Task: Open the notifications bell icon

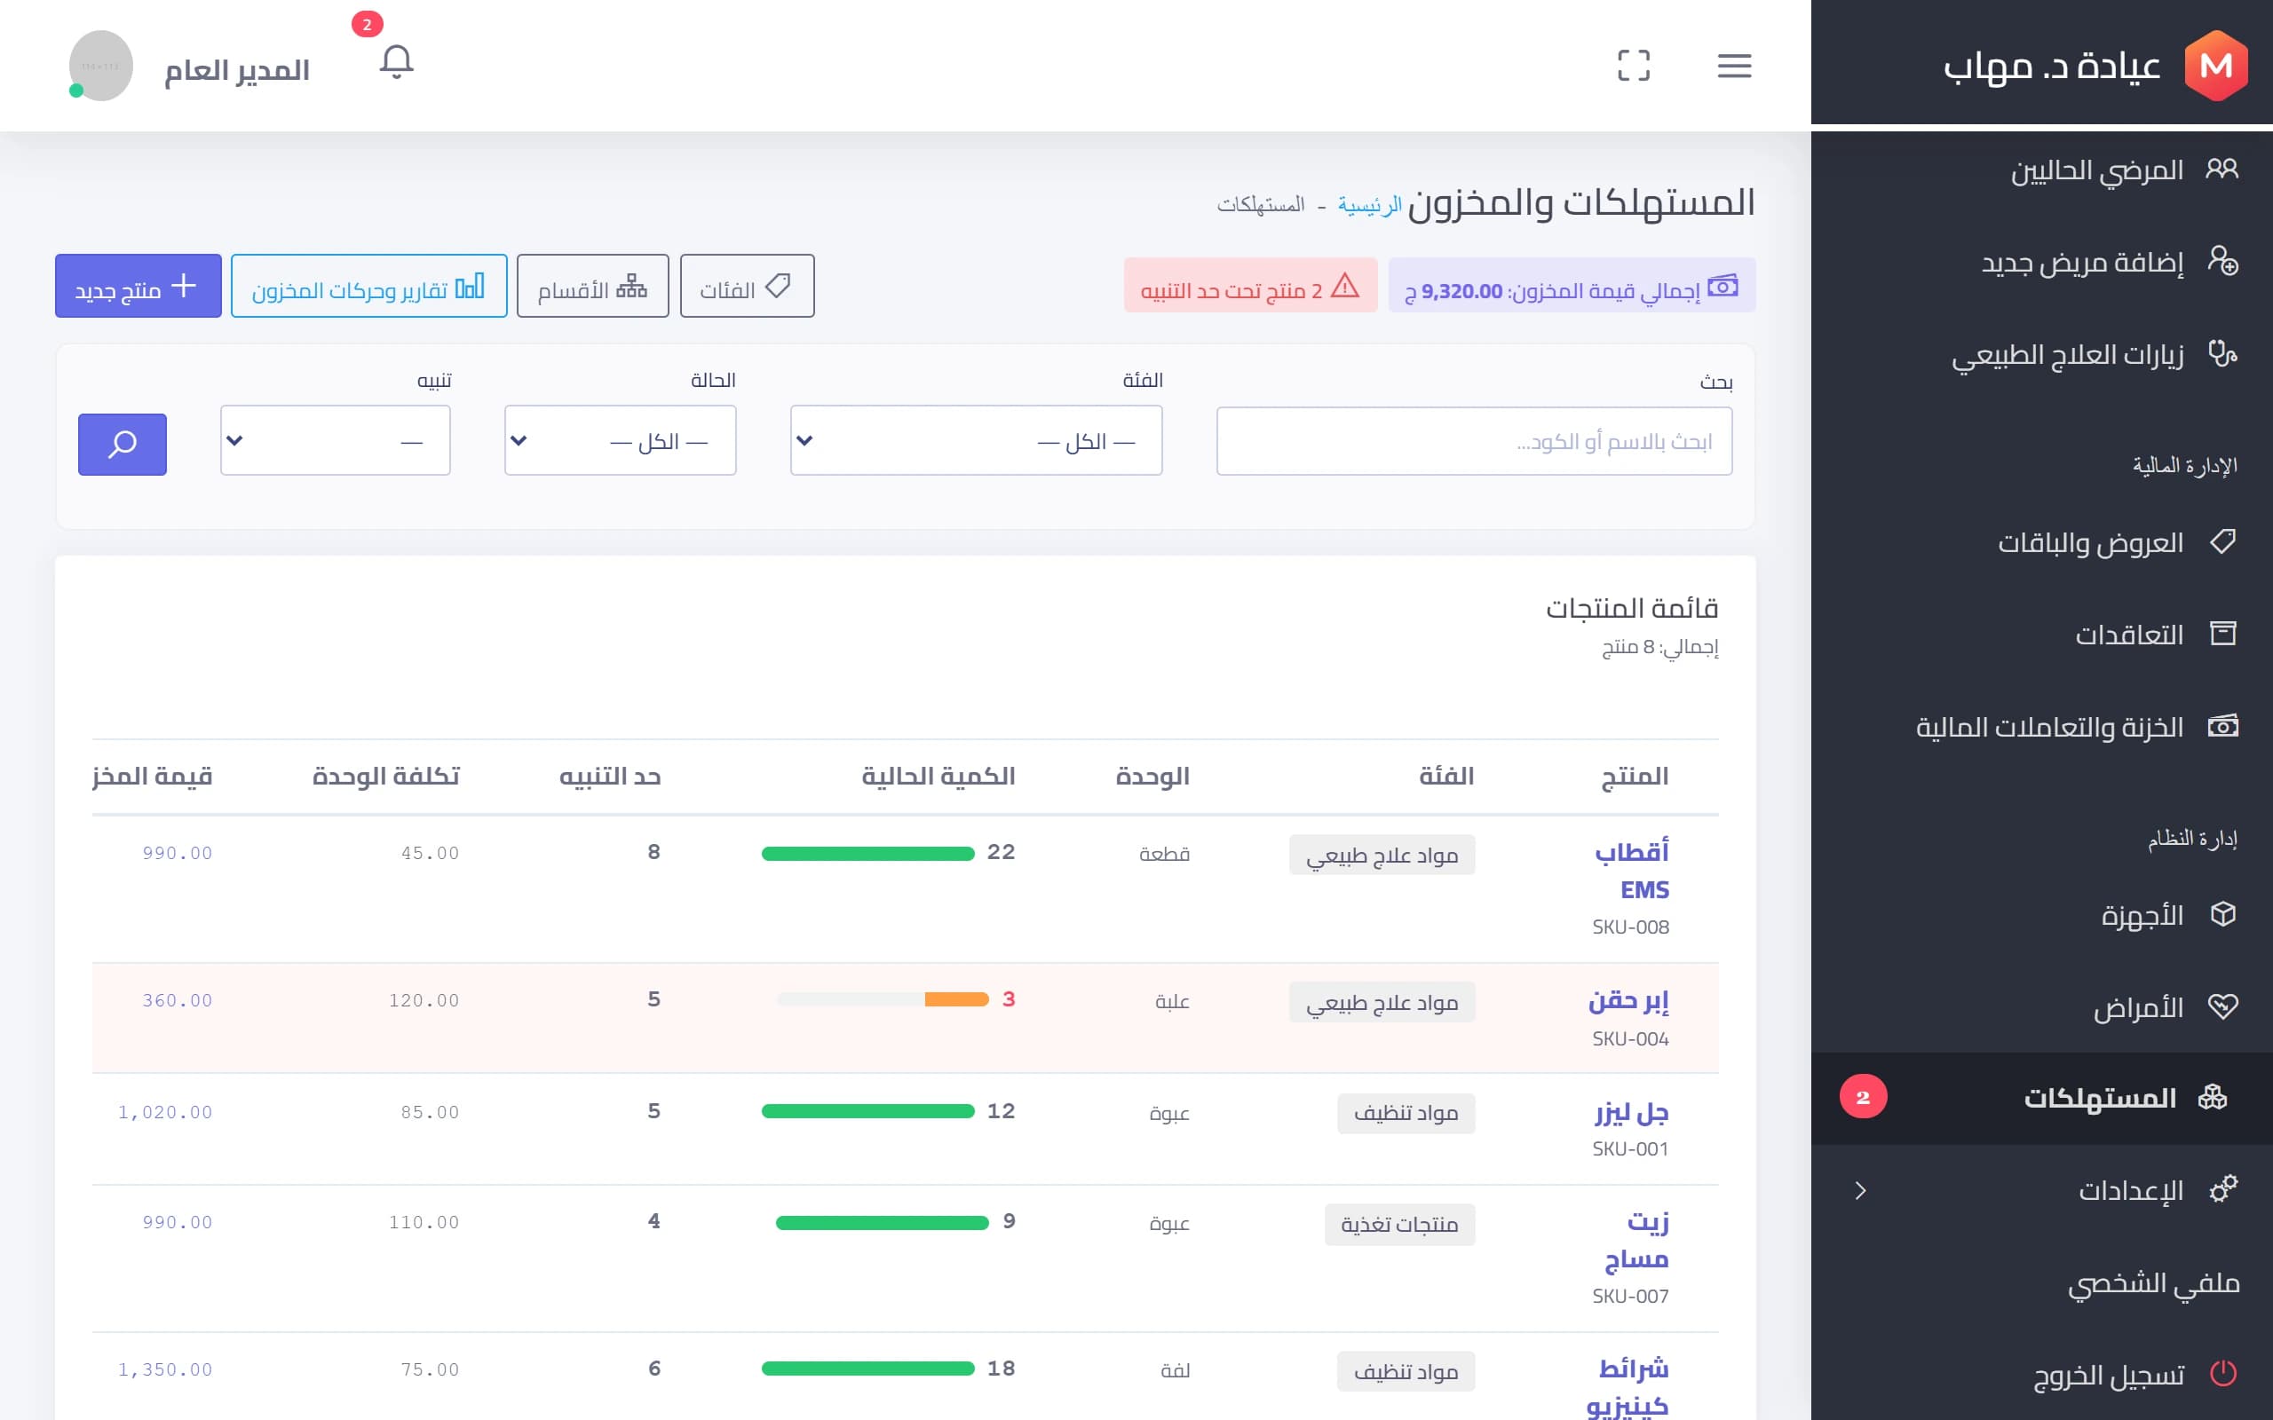Action: pos(396,63)
